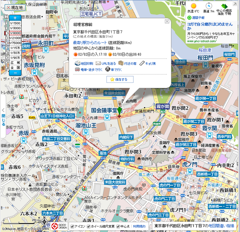Open the yoga ad headline link
The height and width of the screenshot is (232, 240).
pyautogui.click(x=210, y=26)
